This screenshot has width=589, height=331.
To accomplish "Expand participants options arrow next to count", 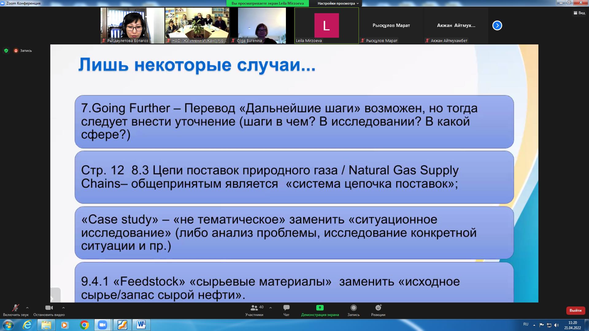I will coord(271,308).
